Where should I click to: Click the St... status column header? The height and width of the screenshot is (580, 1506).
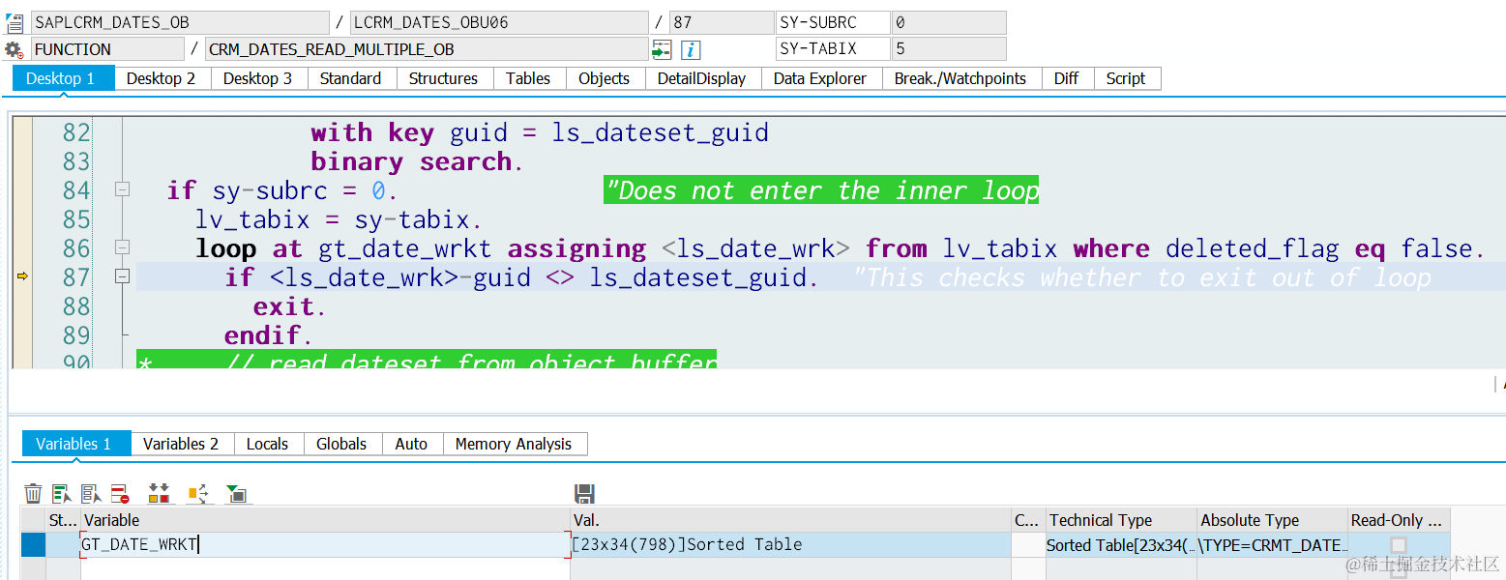pyautogui.click(x=63, y=520)
